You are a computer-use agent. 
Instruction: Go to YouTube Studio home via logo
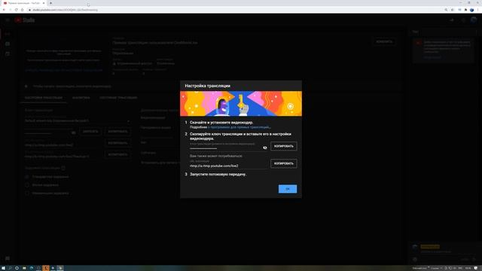coord(25,20)
